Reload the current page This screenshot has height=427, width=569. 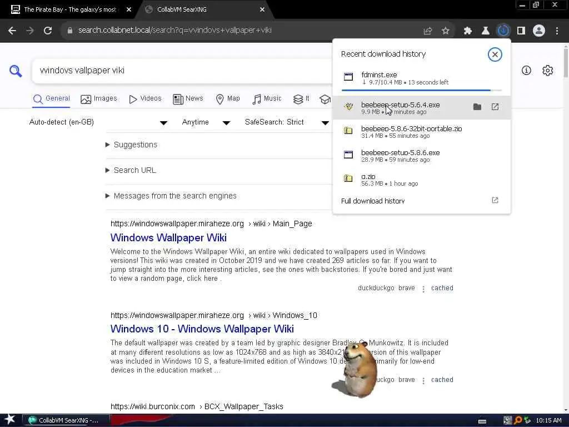[x=48, y=31]
